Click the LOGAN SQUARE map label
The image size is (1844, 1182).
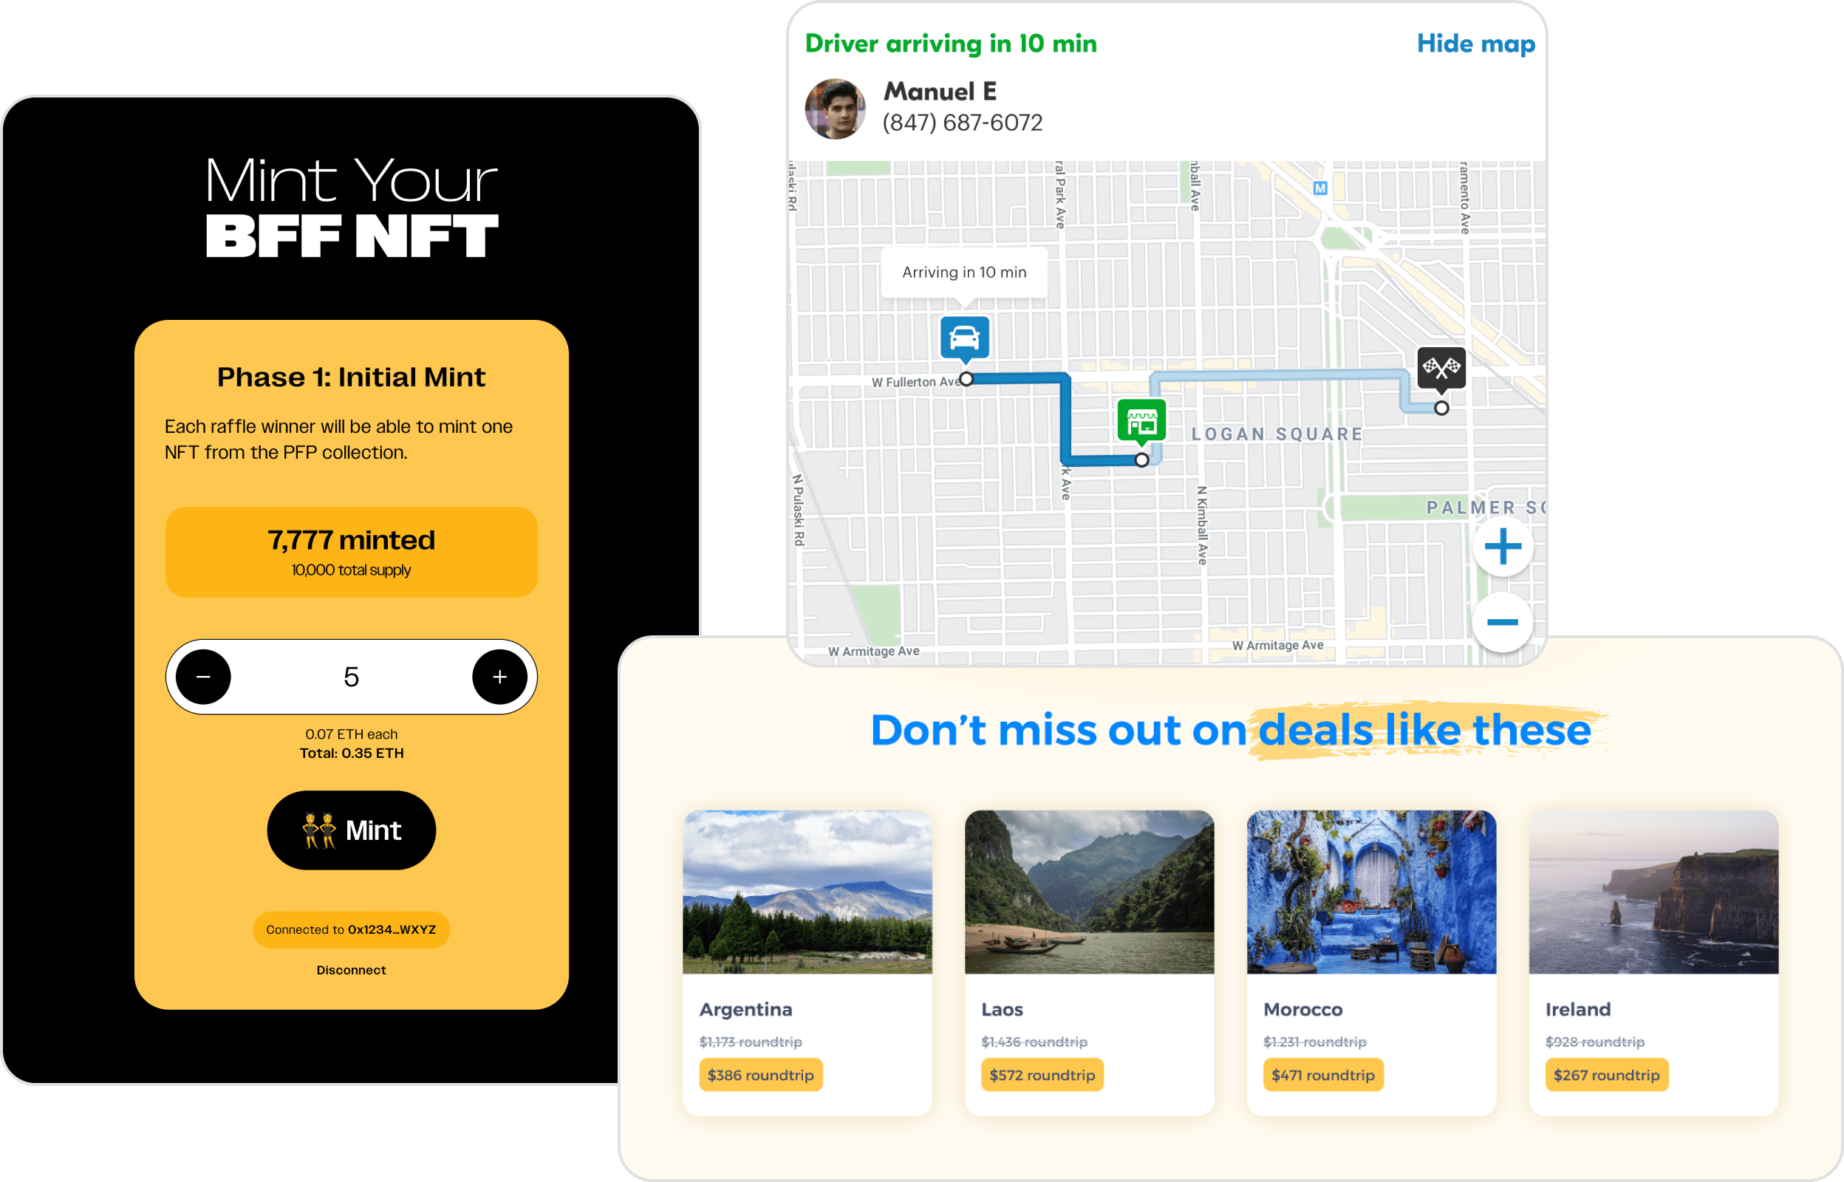1277,434
